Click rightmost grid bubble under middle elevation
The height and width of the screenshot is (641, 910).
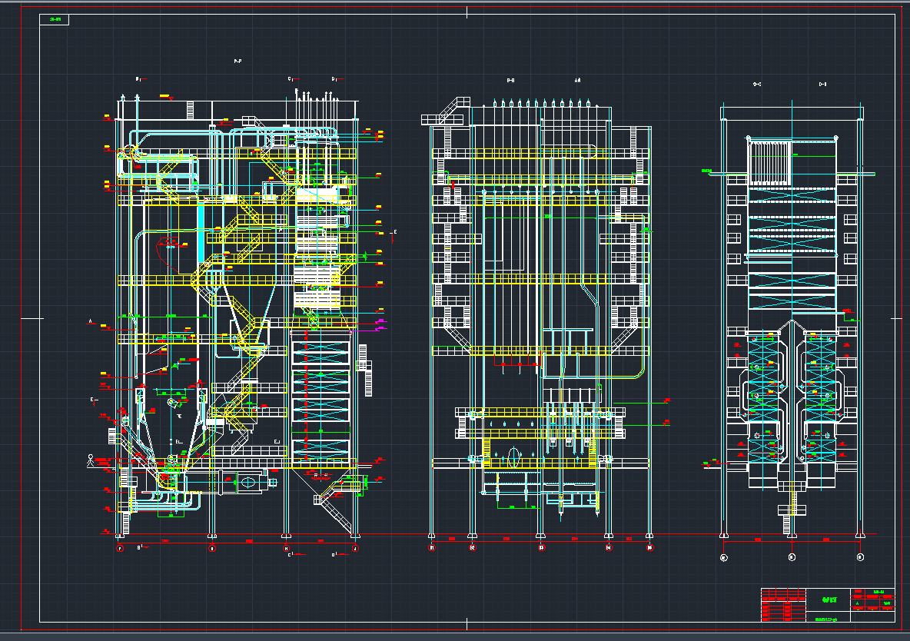(x=650, y=548)
